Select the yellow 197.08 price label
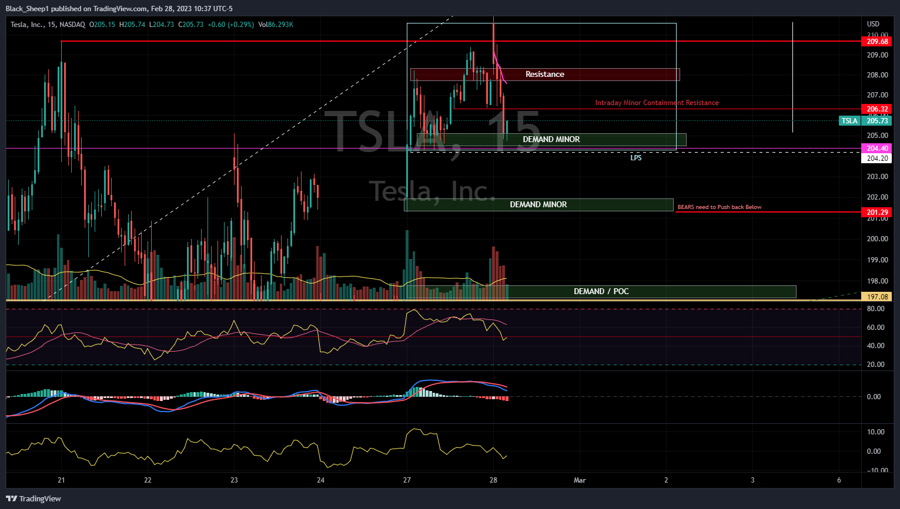This screenshot has width=900, height=509. pyautogui.click(x=877, y=297)
